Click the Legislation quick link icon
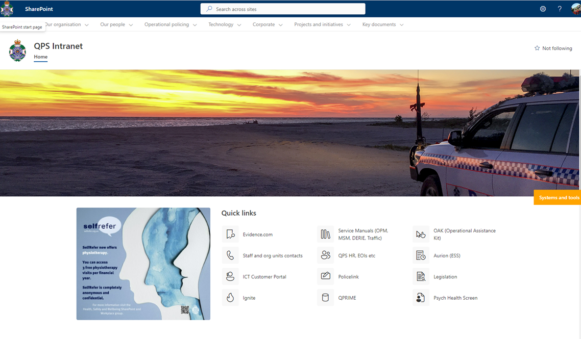This screenshot has height=339, width=581. [421, 276]
